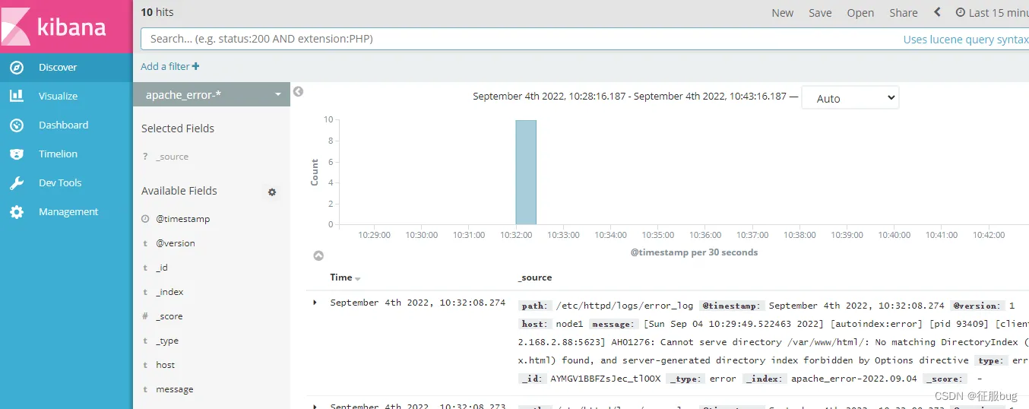Open Management gear icon
The height and width of the screenshot is (409, 1029).
click(x=17, y=211)
